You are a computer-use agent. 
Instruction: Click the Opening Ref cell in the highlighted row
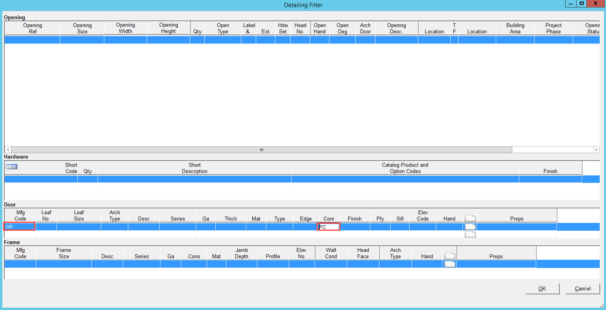pyautogui.click(x=33, y=40)
